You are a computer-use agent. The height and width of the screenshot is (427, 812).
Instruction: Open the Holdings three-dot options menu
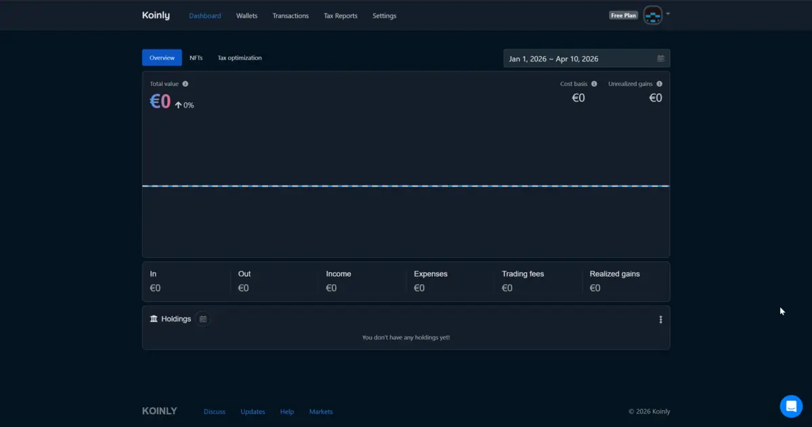click(660, 319)
